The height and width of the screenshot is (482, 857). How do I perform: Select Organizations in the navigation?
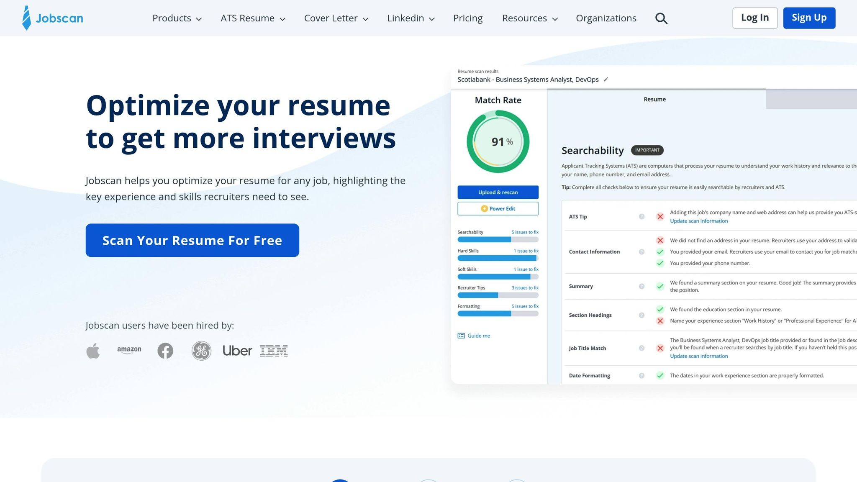pos(606,18)
